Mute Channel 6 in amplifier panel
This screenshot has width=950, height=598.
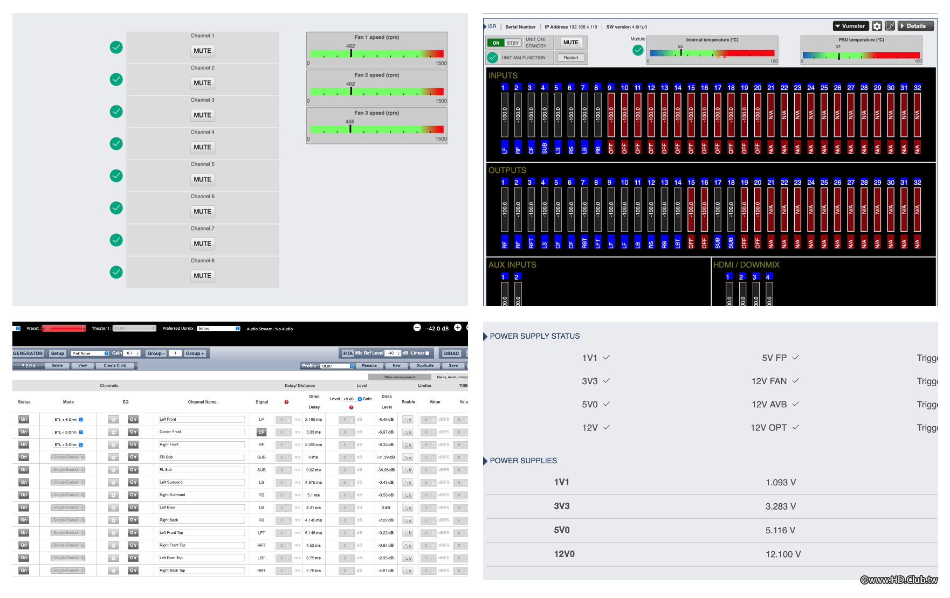tap(202, 211)
